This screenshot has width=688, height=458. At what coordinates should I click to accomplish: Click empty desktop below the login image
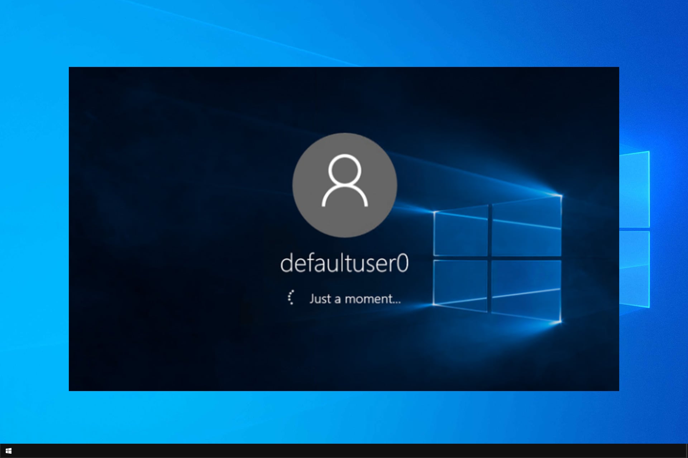[344, 417]
